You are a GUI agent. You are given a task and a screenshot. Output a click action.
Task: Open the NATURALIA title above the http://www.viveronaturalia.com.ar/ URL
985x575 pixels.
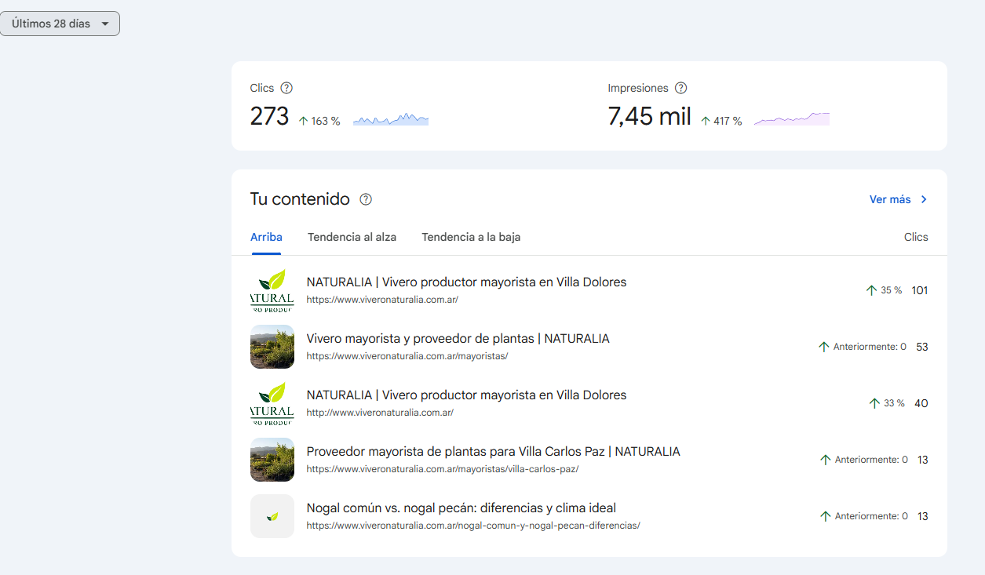point(466,395)
